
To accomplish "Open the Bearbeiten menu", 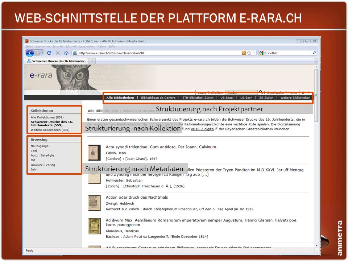I will point(43,46).
